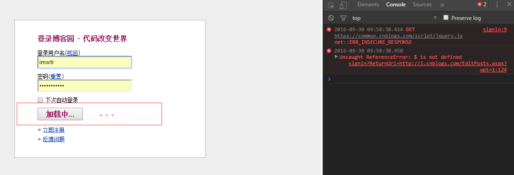The height and width of the screenshot is (175, 514).
Task: Click the username field containing imwtr
Action: click(x=85, y=62)
